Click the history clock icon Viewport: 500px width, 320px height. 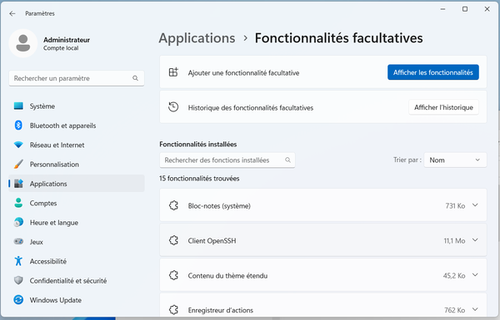click(173, 107)
